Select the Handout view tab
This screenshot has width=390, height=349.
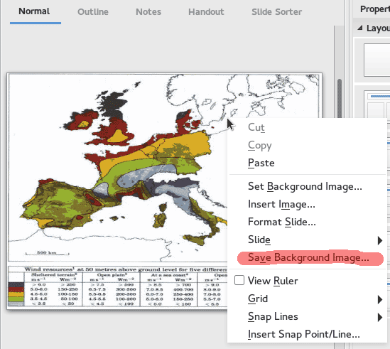click(206, 11)
